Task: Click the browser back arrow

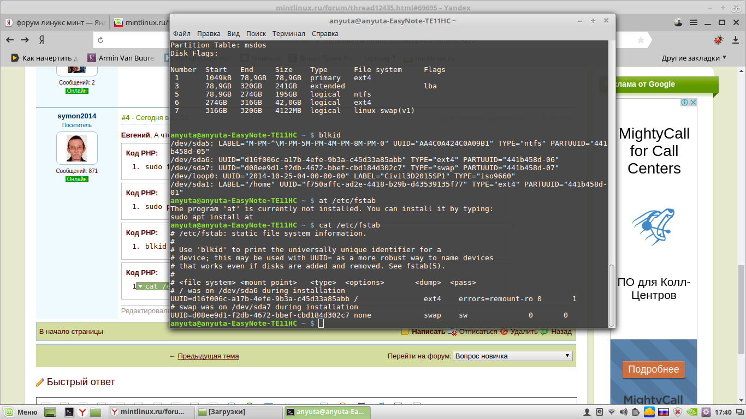Action: point(10,40)
